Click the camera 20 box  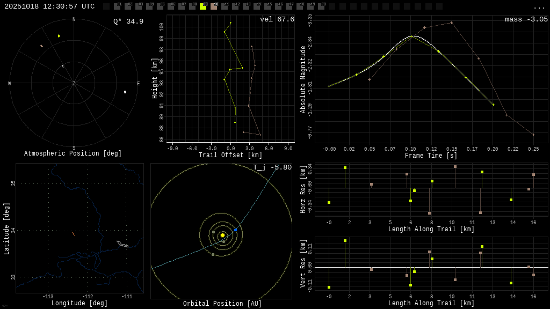click(321, 6)
